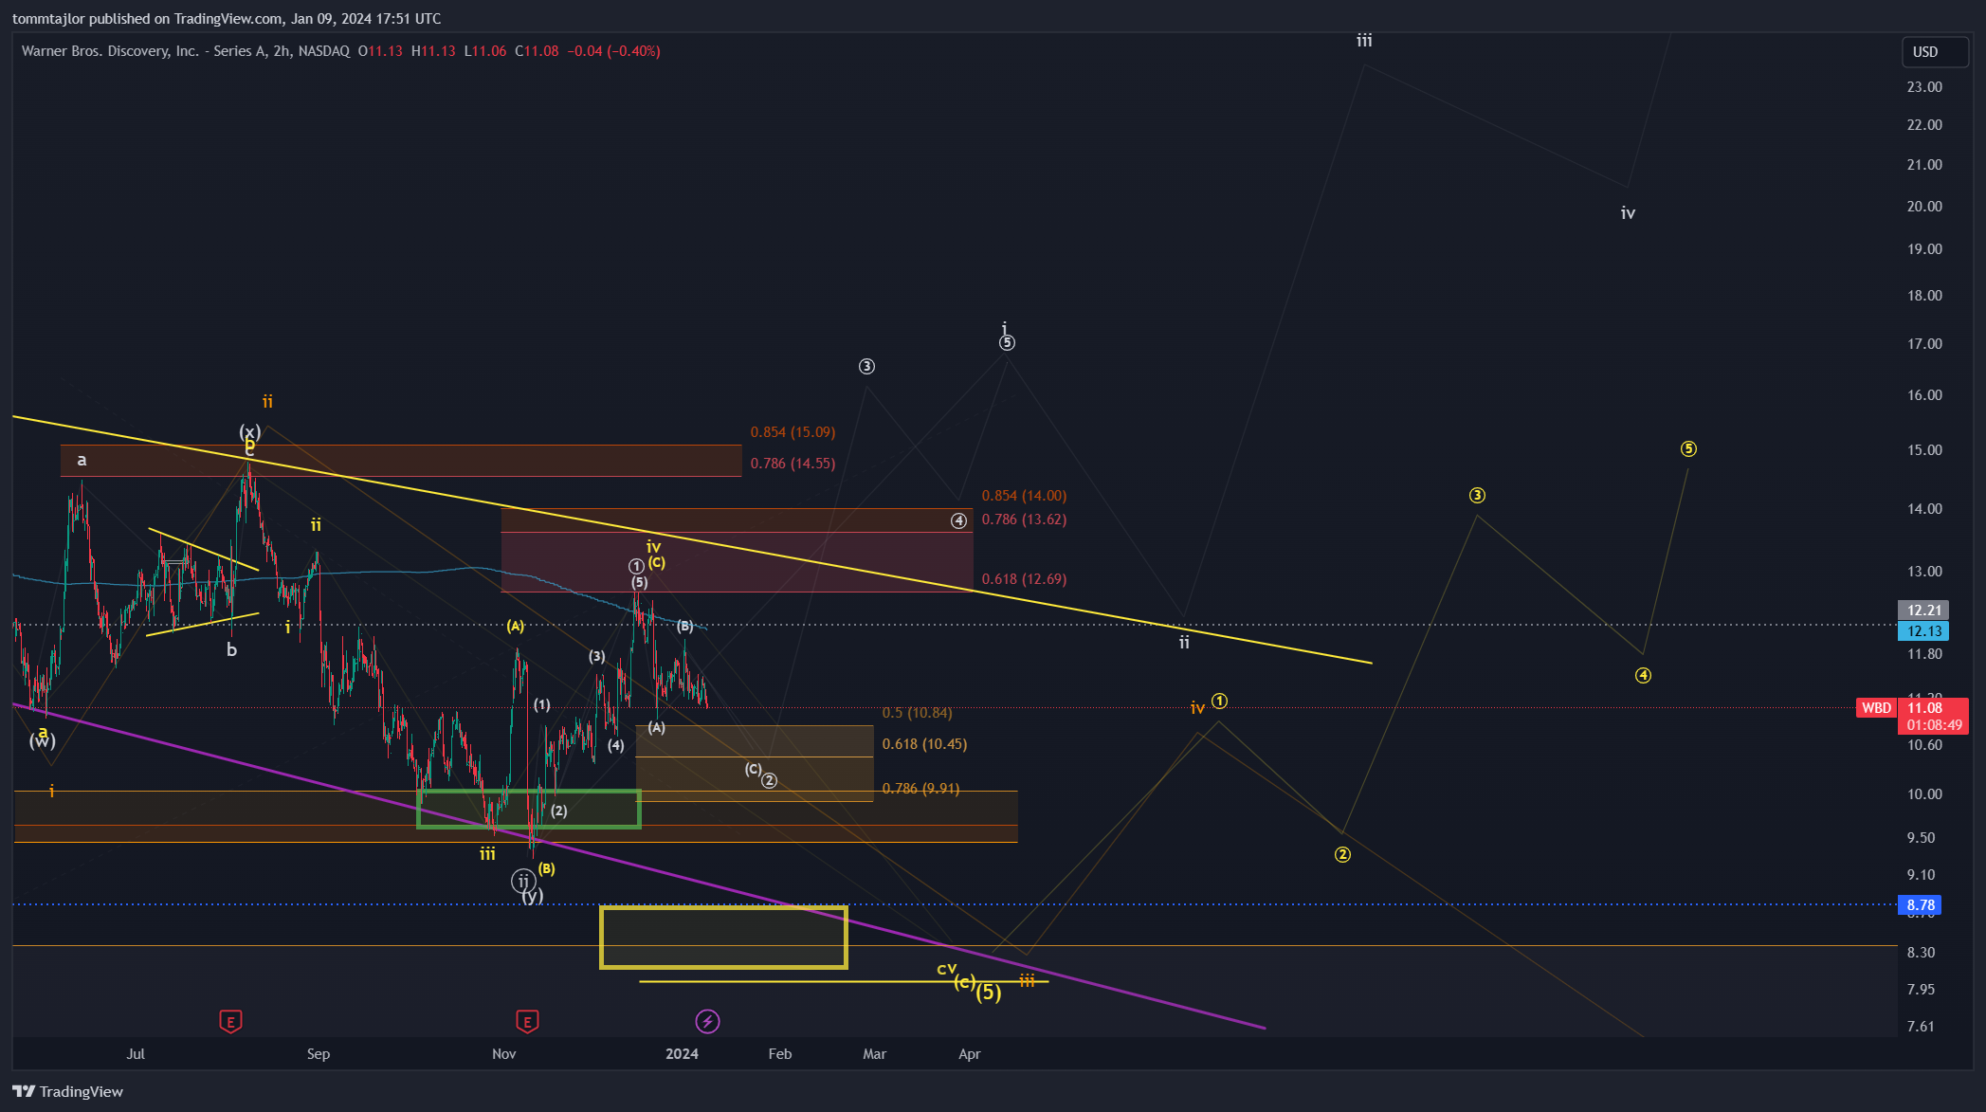Select the 'b' label below the triangle

coord(231,650)
